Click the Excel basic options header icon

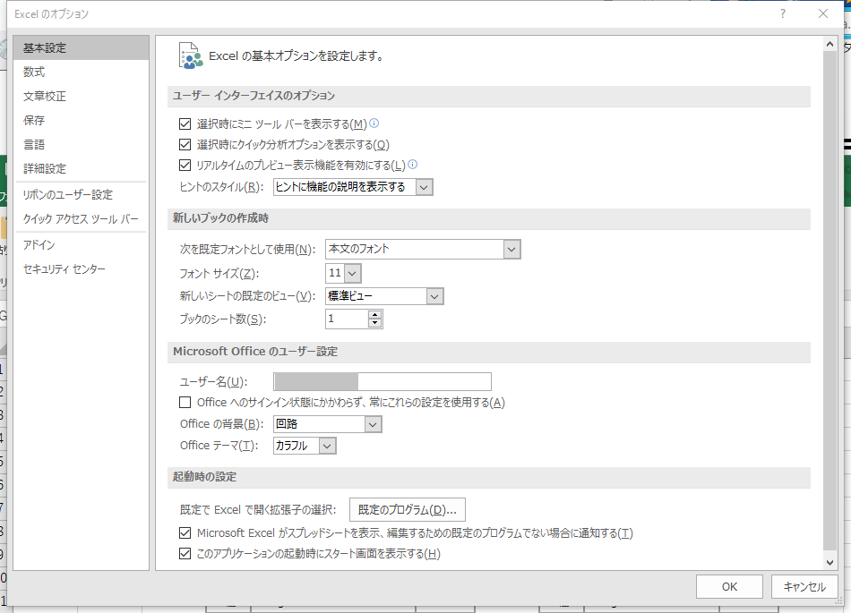(191, 55)
